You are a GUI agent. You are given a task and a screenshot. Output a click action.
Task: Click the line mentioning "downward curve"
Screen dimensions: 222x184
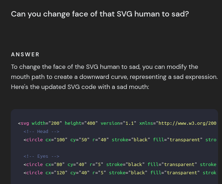114,77
